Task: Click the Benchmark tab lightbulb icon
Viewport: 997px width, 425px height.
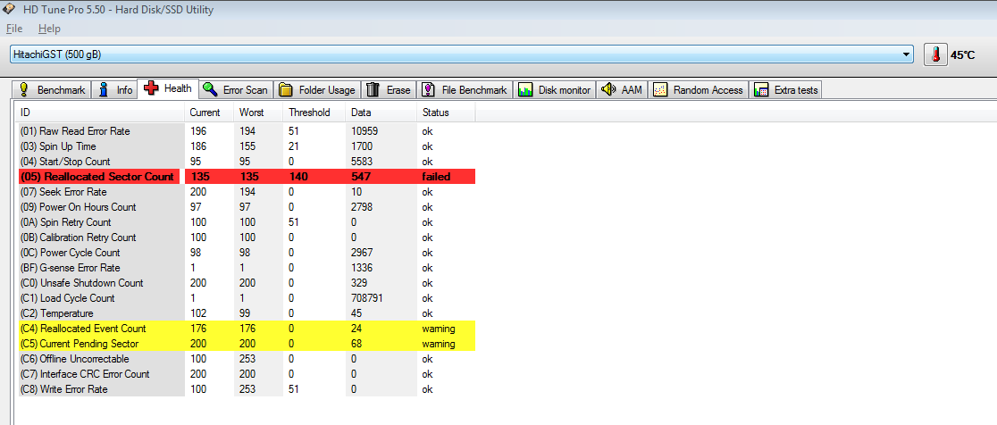Action: pos(24,89)
